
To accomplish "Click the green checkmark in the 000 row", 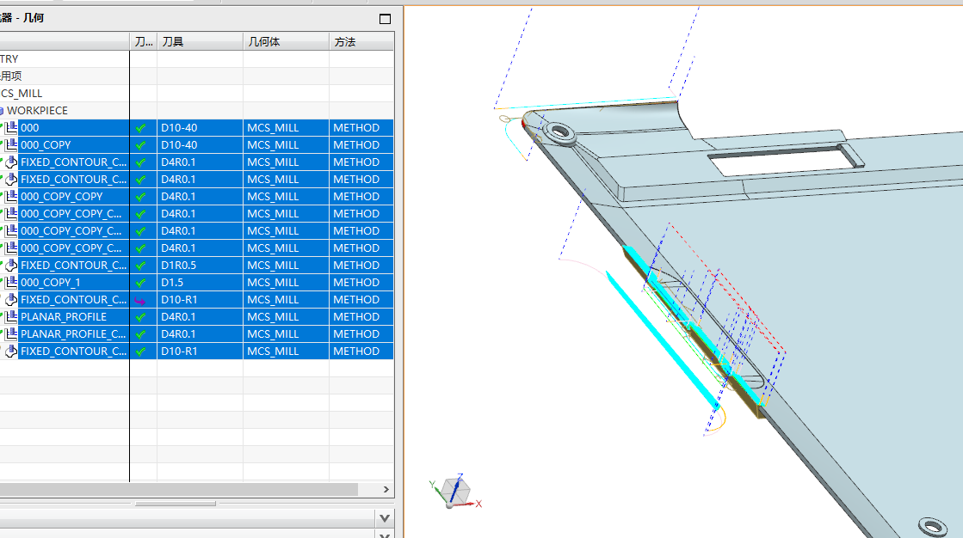I will point(140,128).
